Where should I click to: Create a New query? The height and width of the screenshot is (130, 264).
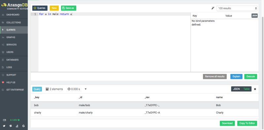coord(54,8)
